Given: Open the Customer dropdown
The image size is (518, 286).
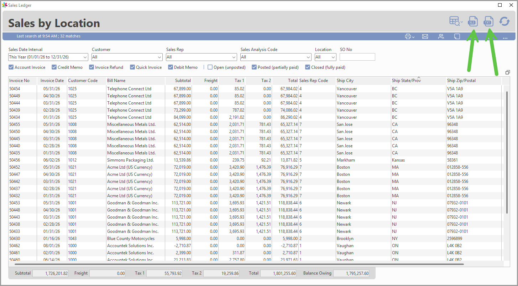Looking at the screenshot, I should click(127, 57).
